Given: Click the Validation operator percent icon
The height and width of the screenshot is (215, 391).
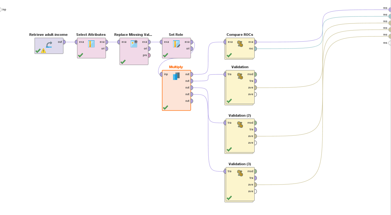Looking at the screenshot, I should [240, 76].
